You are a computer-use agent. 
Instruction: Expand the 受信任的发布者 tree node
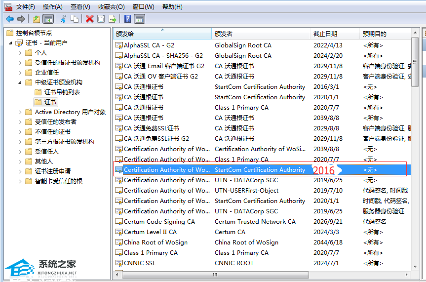(20, 122)
